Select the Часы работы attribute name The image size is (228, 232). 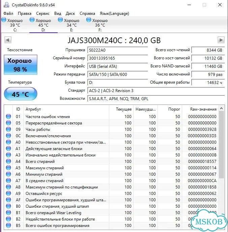(x=38, y=129)
